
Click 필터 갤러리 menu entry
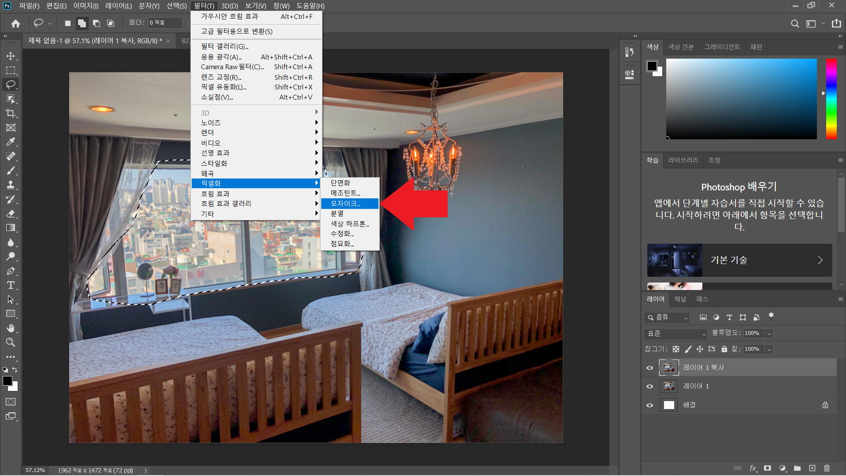click(x=225, y=46)
